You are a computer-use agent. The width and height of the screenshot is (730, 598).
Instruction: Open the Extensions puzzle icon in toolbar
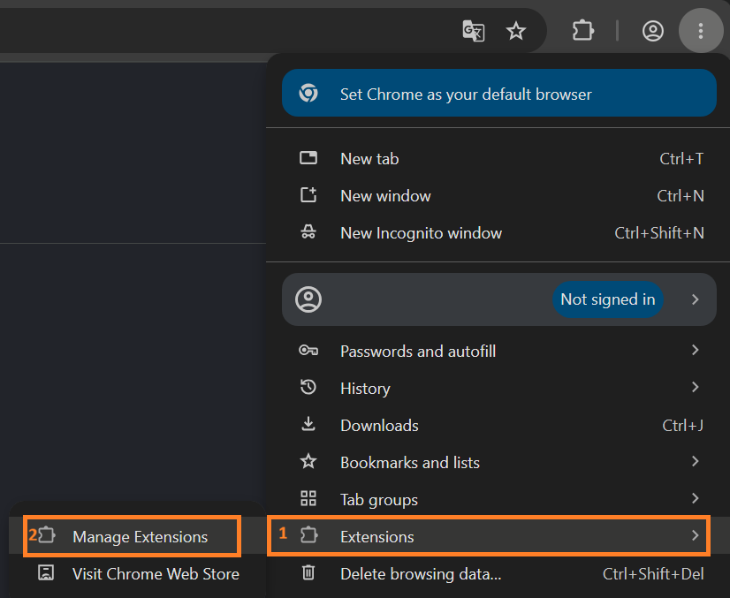(x=583, y=31)
